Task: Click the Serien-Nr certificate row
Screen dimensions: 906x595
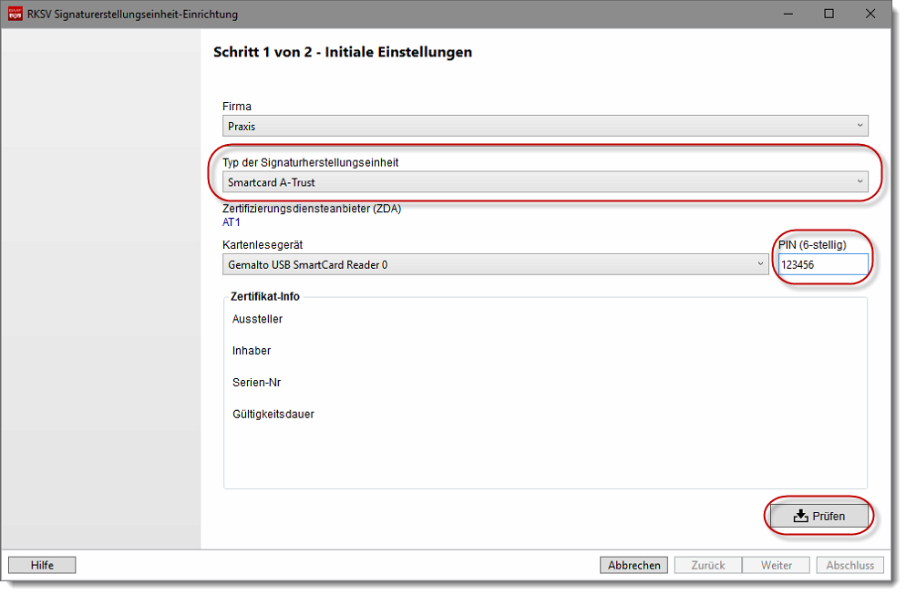Action: (256, 383)
